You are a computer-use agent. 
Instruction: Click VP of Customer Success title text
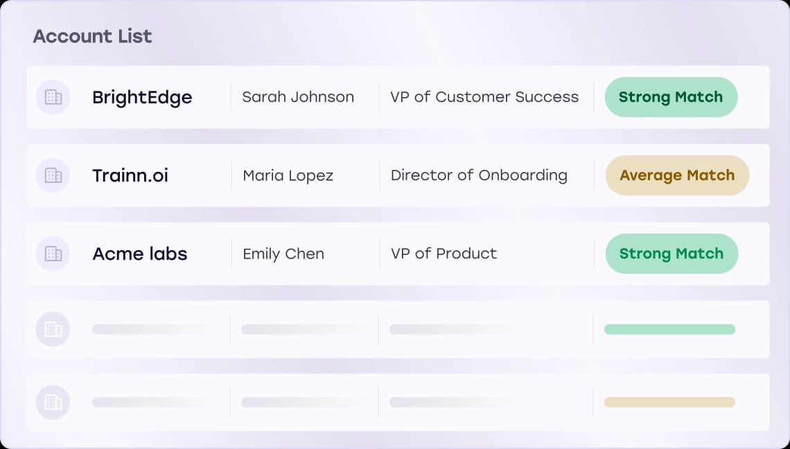point(485,97)
